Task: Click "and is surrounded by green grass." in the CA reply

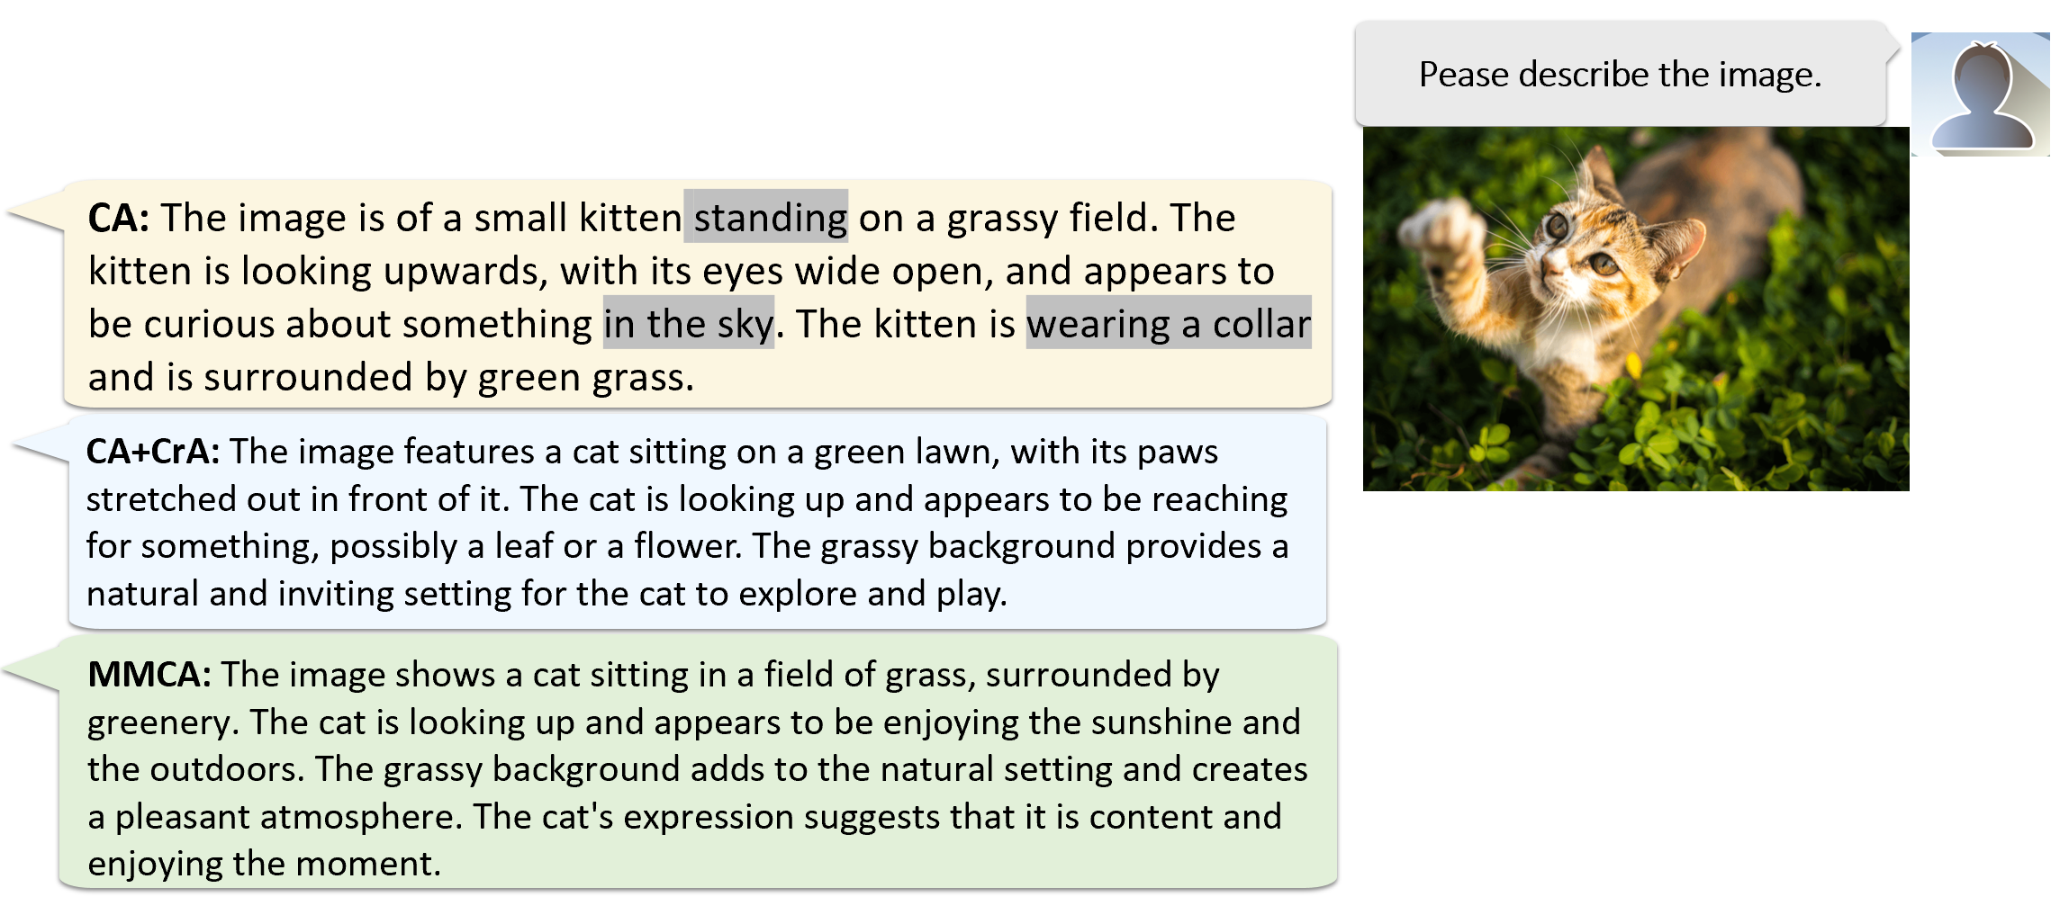Action: (391, 377)
